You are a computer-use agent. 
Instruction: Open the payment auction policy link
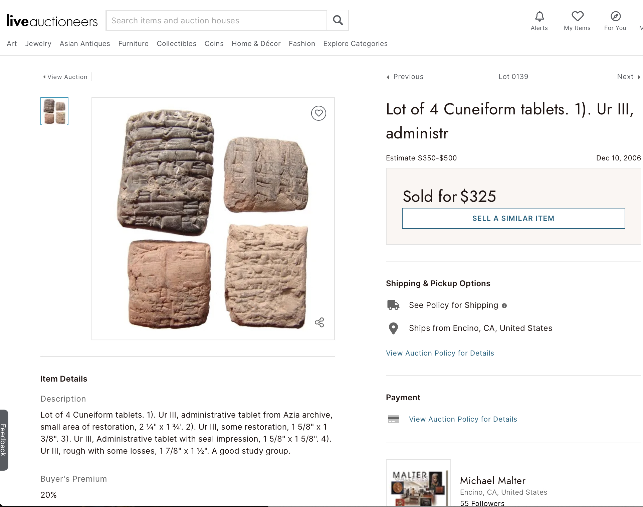[463, 419]
